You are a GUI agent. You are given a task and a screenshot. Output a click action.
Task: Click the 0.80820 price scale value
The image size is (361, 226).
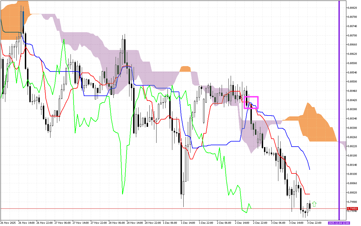click(x=351, y=8)
